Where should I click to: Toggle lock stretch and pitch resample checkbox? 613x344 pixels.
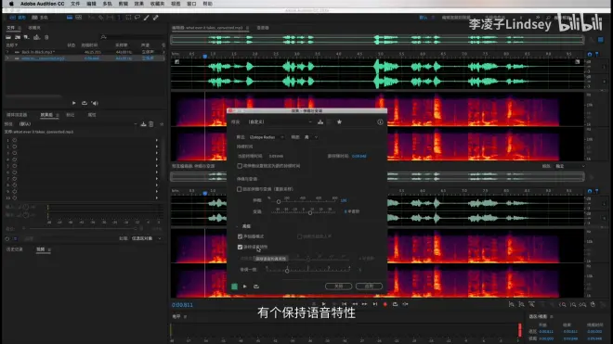240,189
